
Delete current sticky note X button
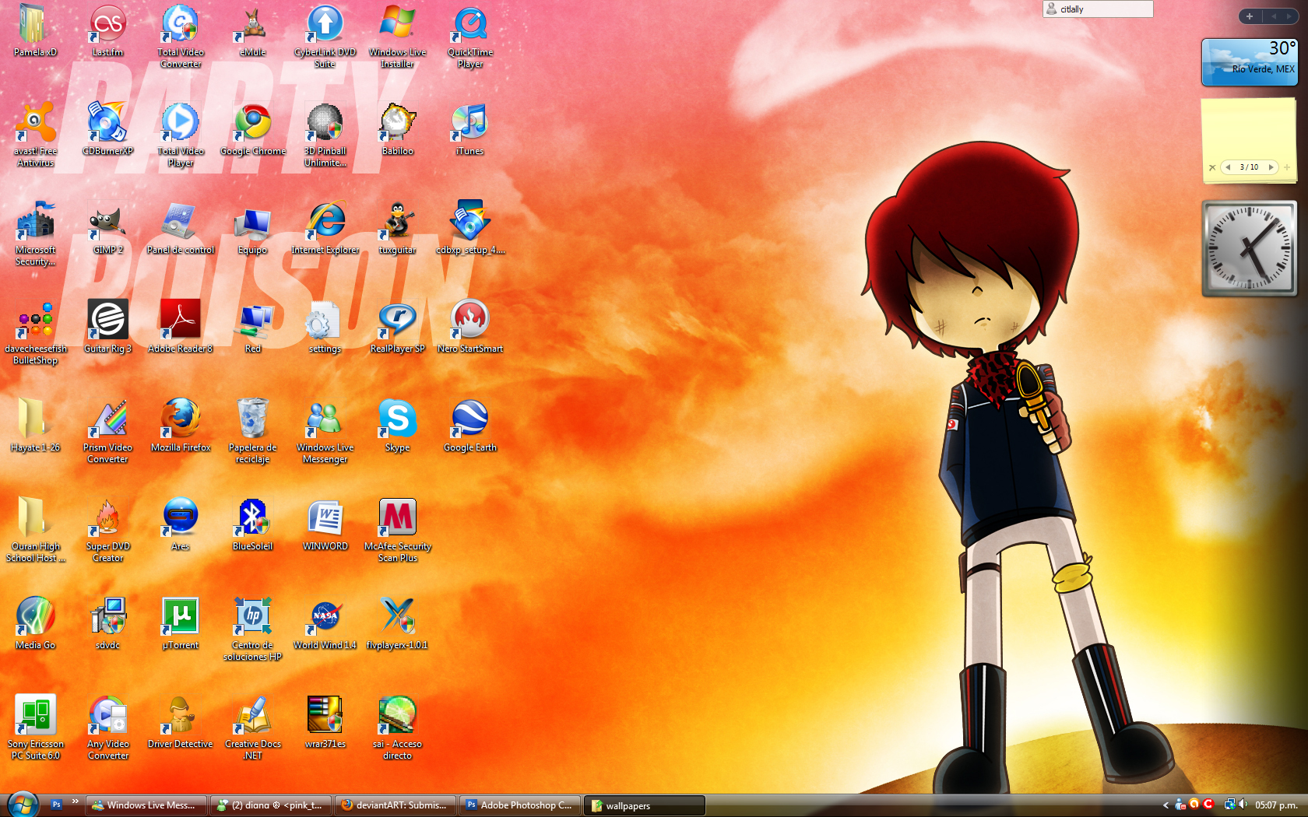click(x=1212, y=167)
